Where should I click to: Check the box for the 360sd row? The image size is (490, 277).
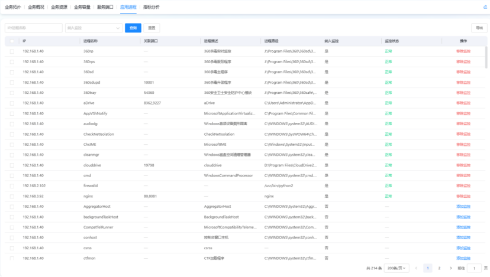(x=12, y=72)
